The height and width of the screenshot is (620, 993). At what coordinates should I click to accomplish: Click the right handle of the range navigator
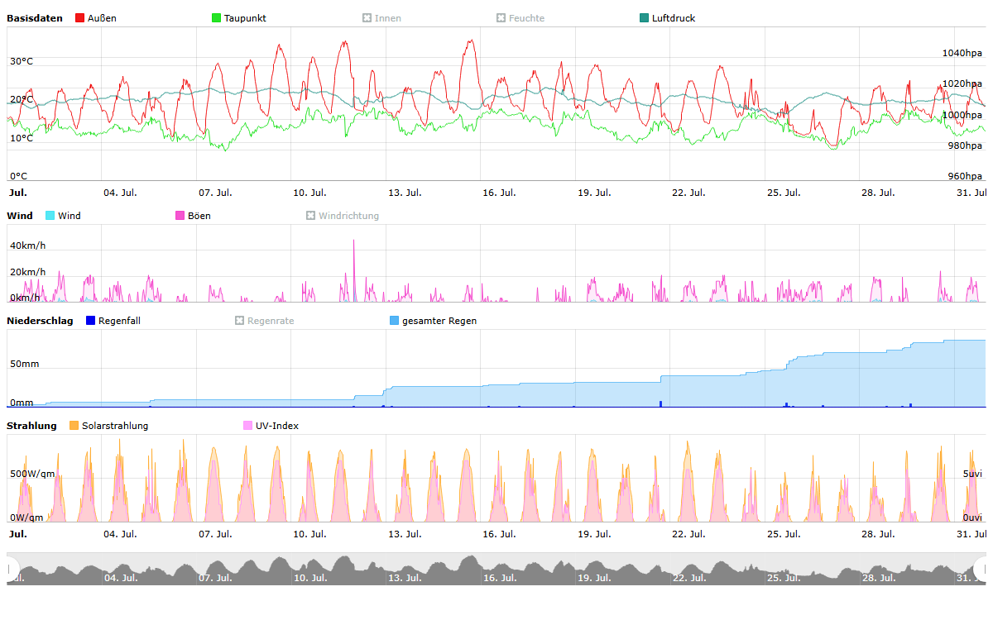click(x=981, y=569)
